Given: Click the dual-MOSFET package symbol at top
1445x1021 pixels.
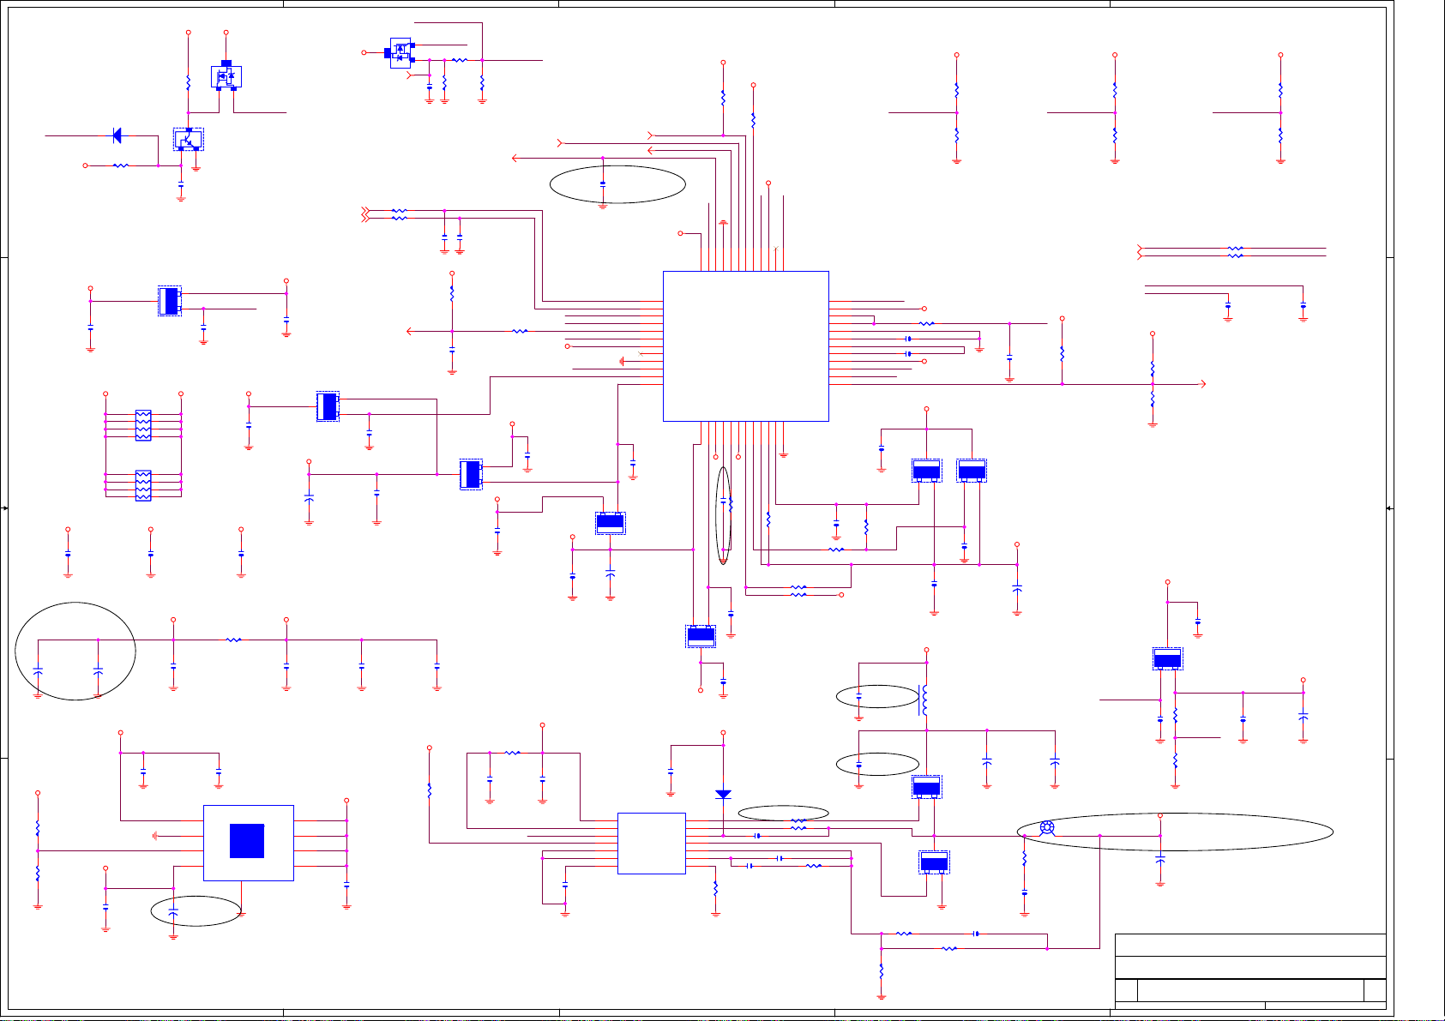Looking at the screenshot, I should [x=400, y=53].
